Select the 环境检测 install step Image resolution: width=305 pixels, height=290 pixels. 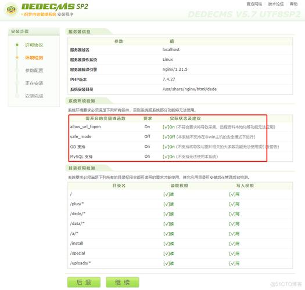(34, 57)
